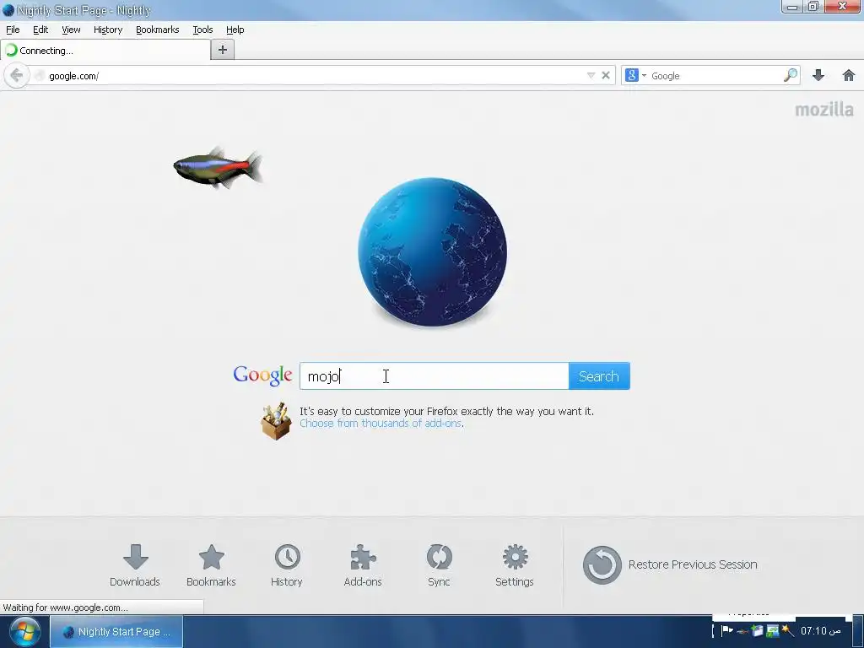Viewport: 864px width, 648px height.
Task: Open the Bookmarks menu
Action: click(158, 30)
